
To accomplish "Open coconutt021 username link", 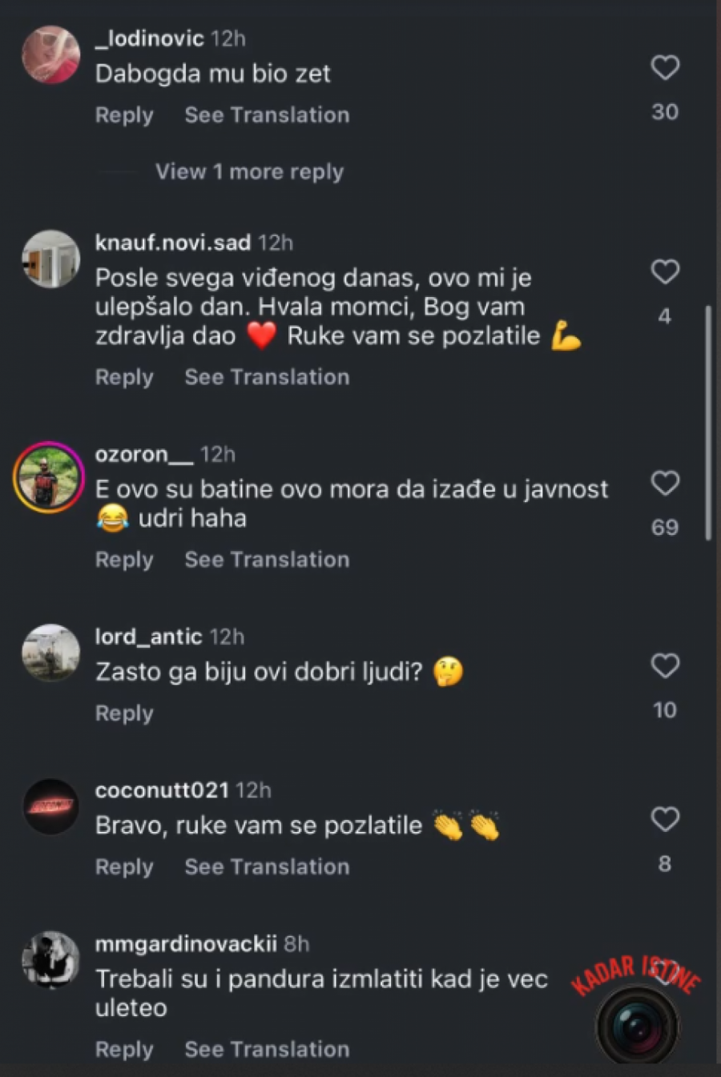I will [x=162, y=790].
